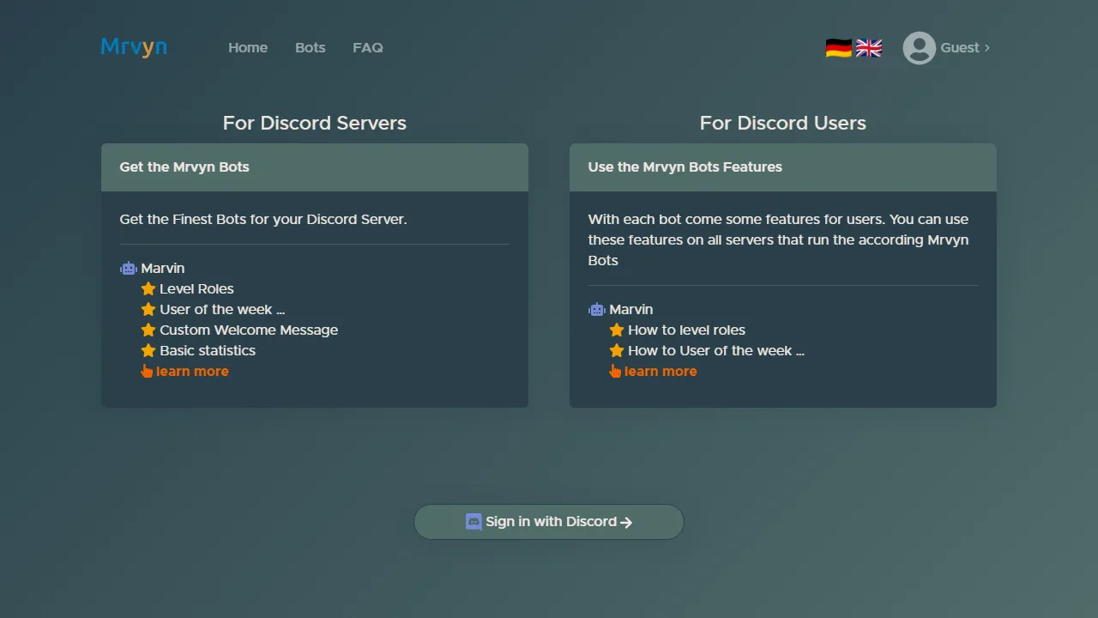Click the star beside How to level roles
The width and height of the screenshot is (1098, 618).
click(x=616, y=330)
